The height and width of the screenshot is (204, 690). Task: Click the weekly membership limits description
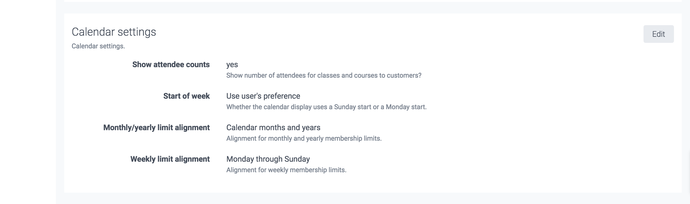pyautogui.click(x=286, y=170)
